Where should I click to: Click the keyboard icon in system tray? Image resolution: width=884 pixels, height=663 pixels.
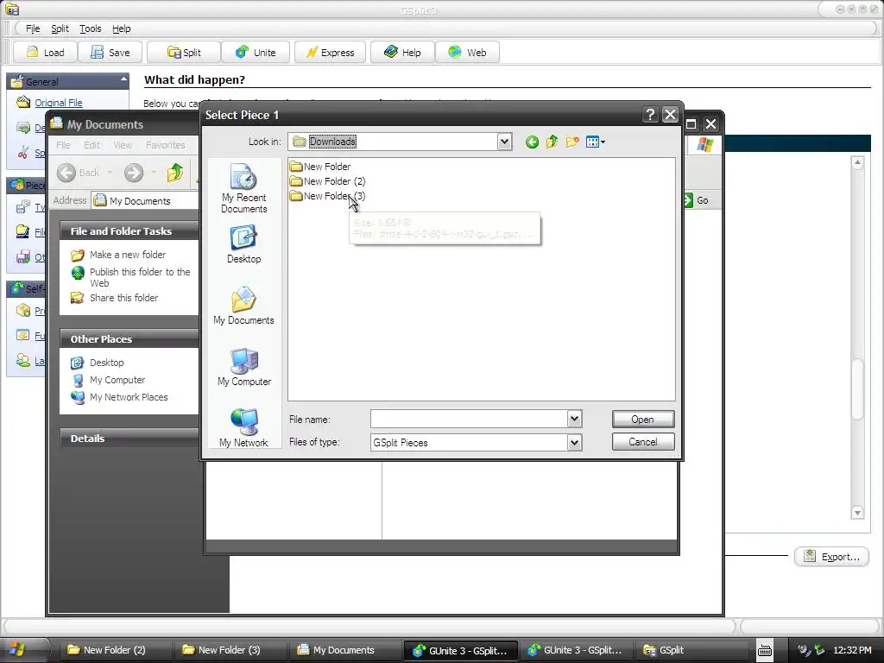point(765,651)
